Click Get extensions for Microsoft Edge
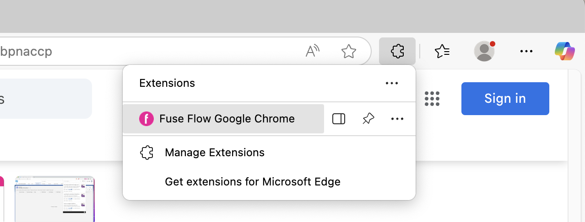This screenshot has width=585, height=222. [252, 182]
